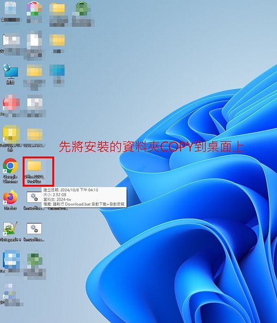Screen dimensions: 277x323
Task: Select the blue icon directly below Notepad++
Action: (10, 260)
